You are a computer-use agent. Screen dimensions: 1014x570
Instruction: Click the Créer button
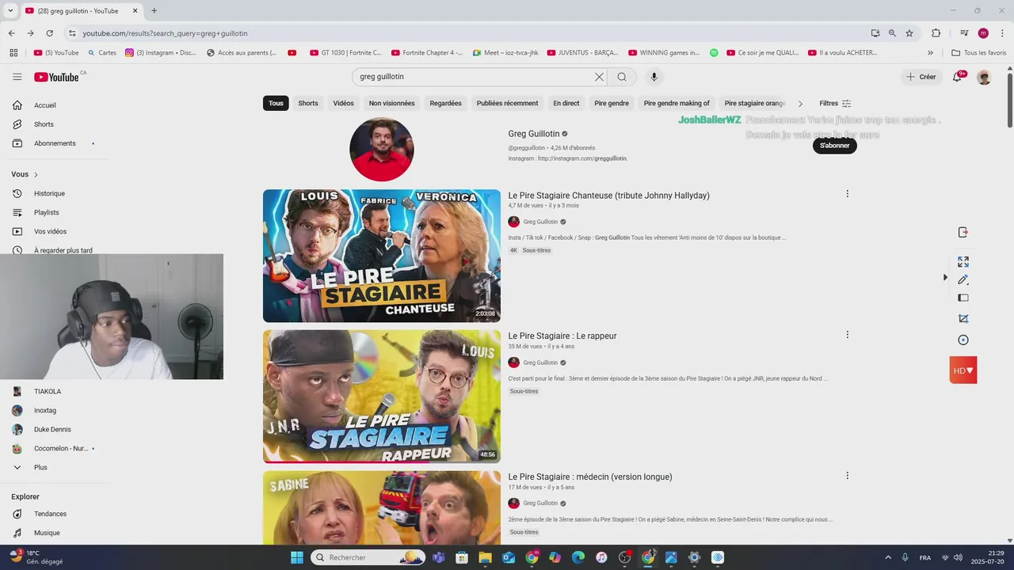(921, 77)
